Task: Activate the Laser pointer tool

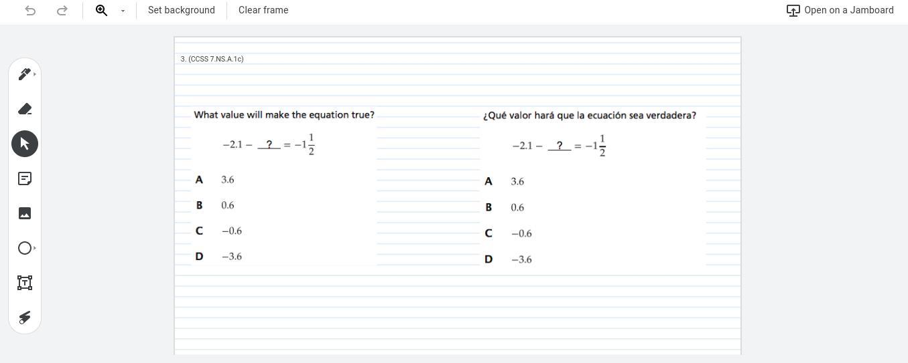Action: pos(25,318)
